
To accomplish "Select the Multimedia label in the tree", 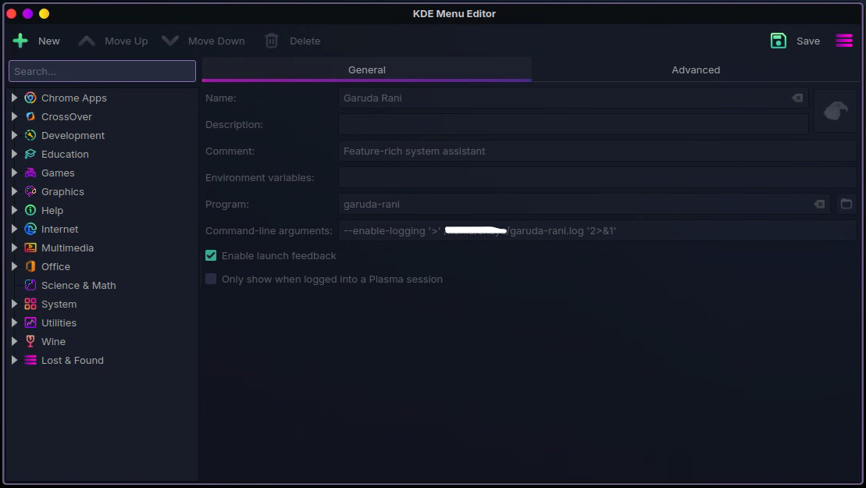I will (x=67, y=248).
